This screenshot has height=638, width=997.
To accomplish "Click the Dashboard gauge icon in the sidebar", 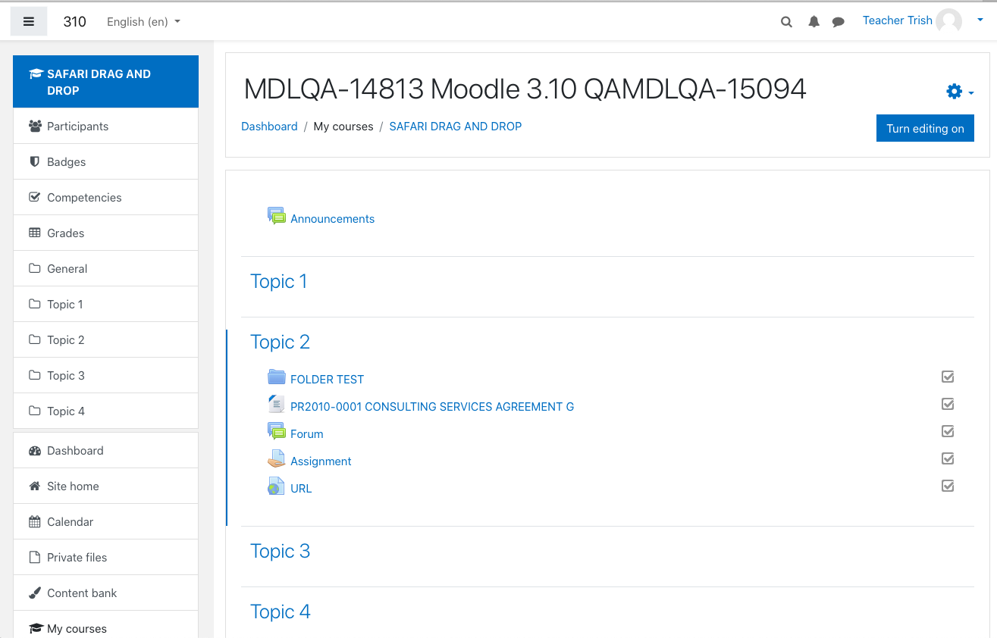I will click(x=35, y=450).
